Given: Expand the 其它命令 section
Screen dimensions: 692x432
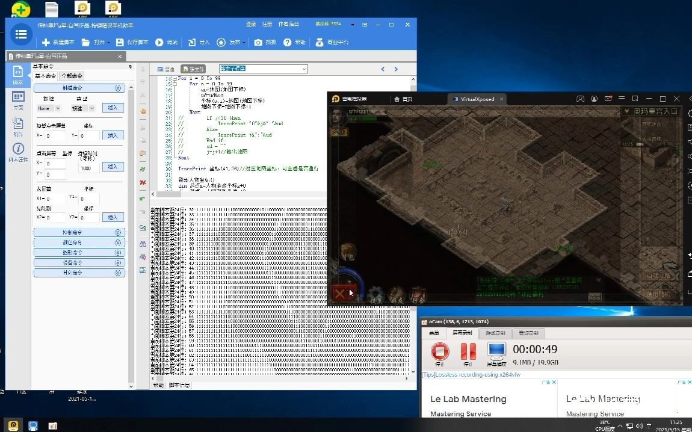Looking at the screenshot, I should click(x=79, y=273).
